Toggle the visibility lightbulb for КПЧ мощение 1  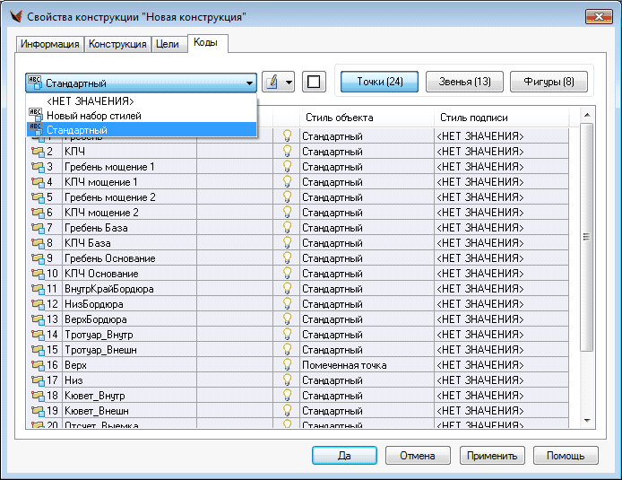coord(287,182)
